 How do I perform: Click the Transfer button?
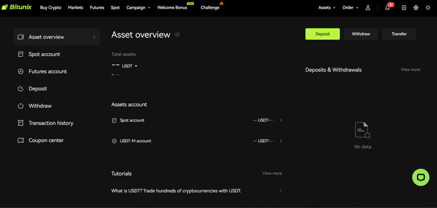pyautogui.click(x=399, y=34)
